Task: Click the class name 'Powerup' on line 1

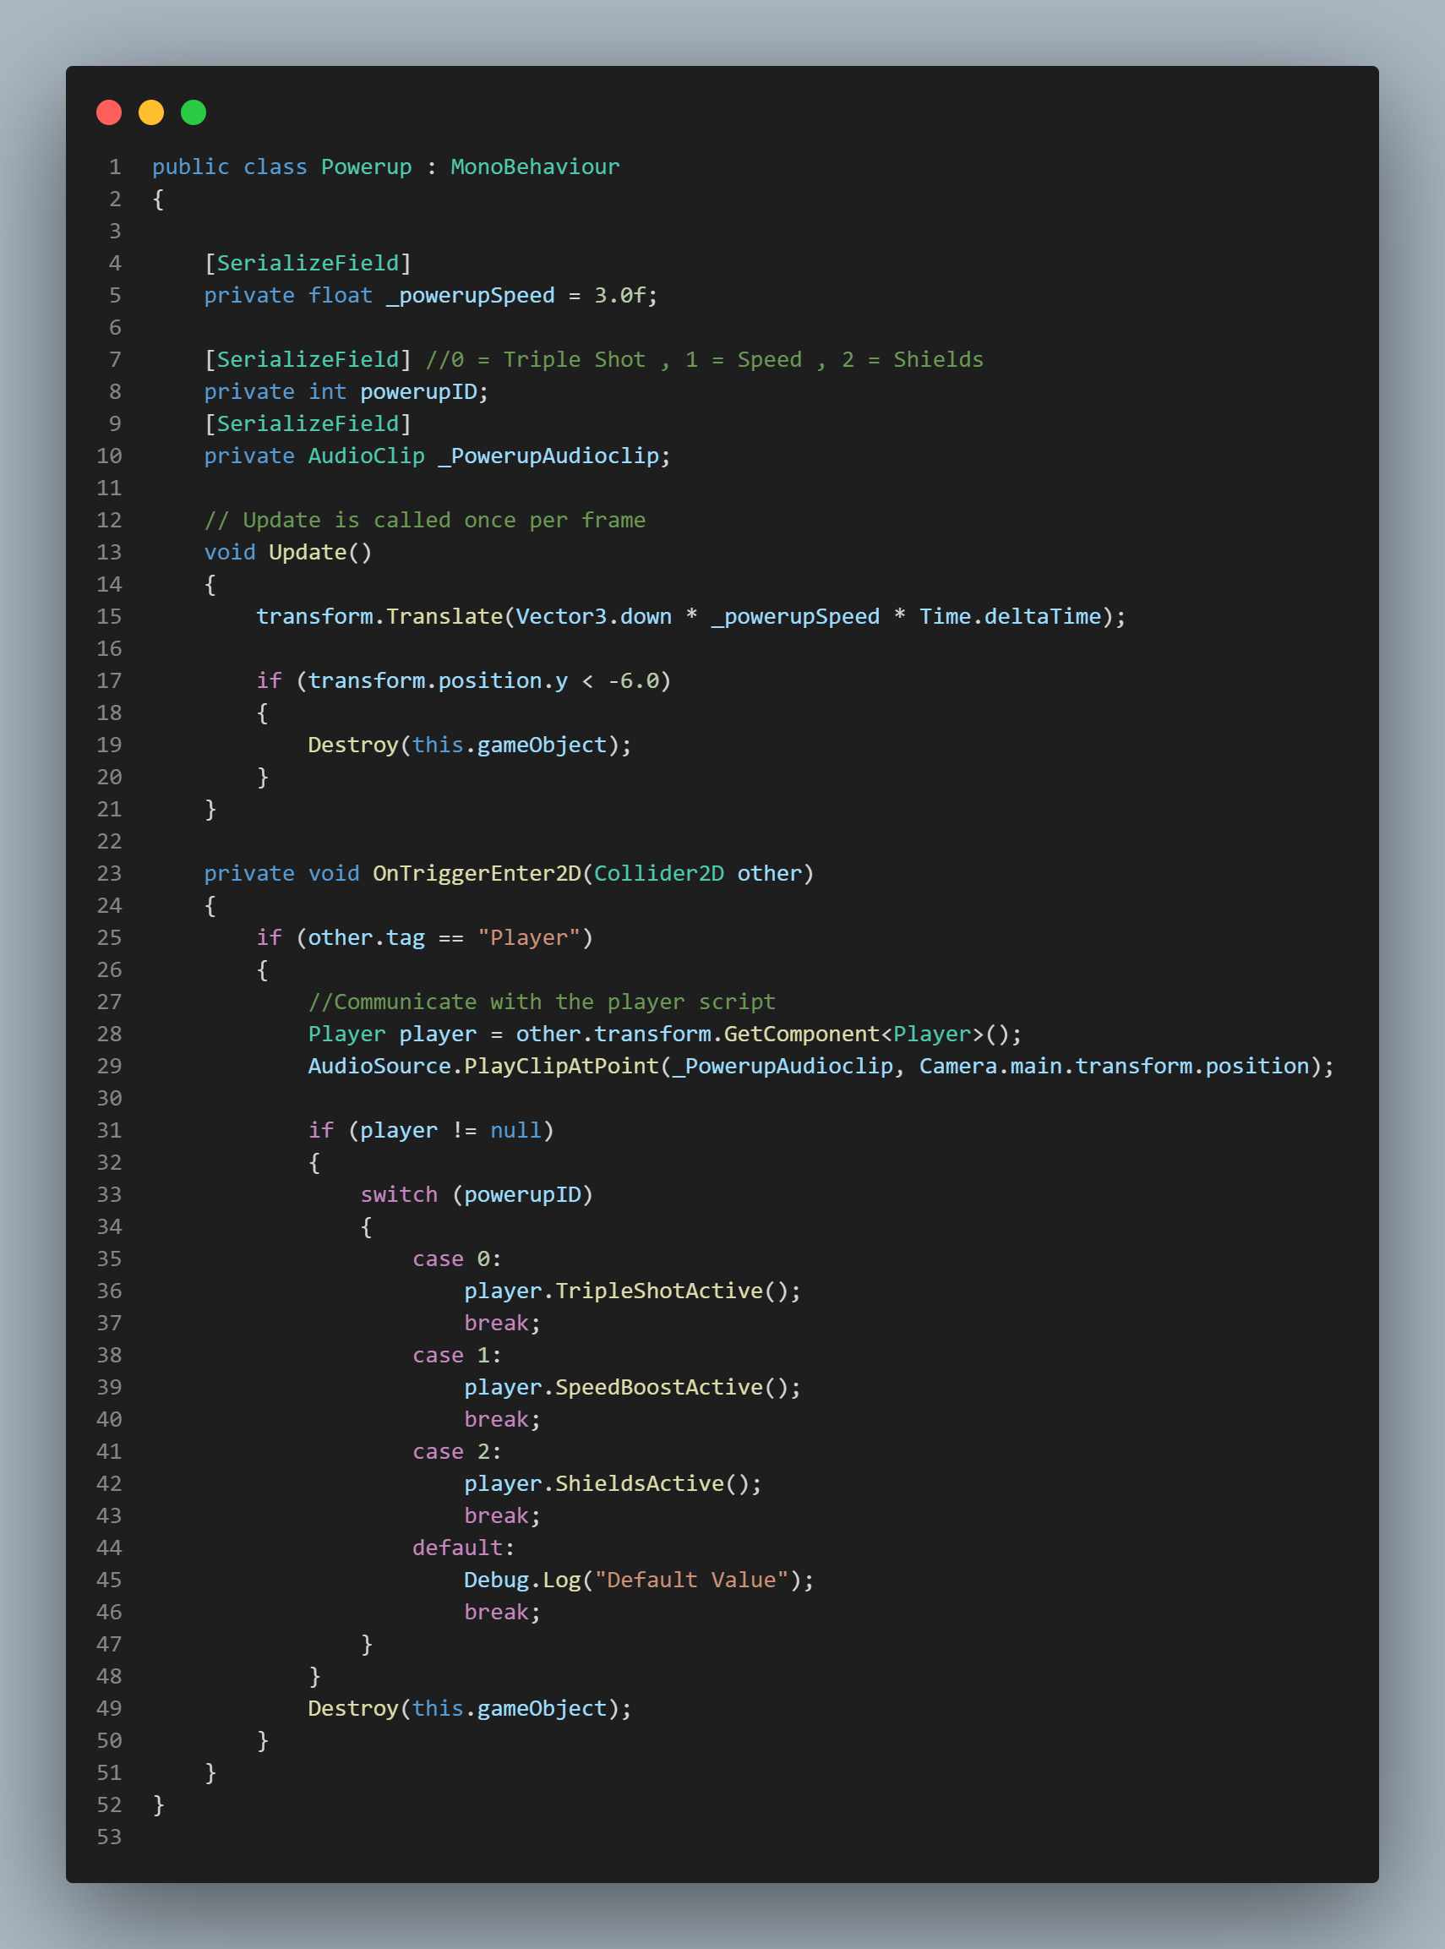Action: pos(366,167)
